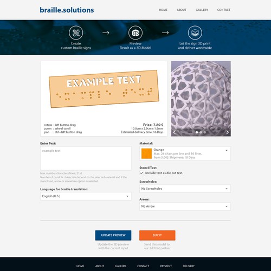Open the braille translation language dropdown

coord(86,196)
